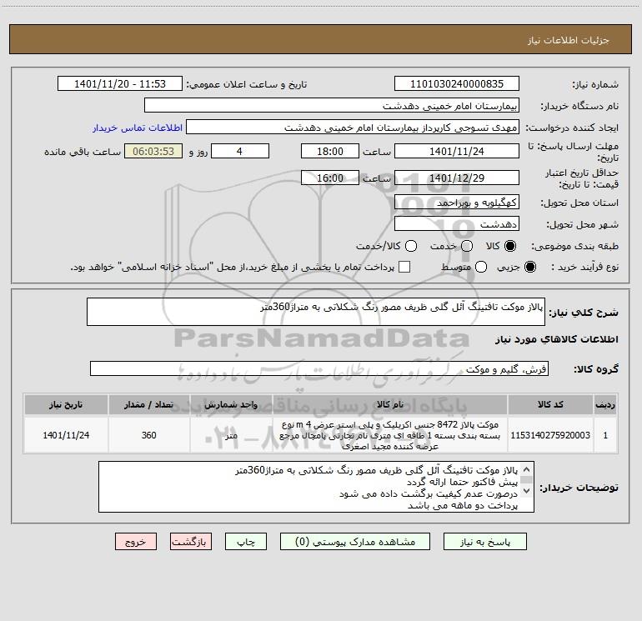
Task: Open اطلاعات تماس خریدار link
Action: [138, 128]
